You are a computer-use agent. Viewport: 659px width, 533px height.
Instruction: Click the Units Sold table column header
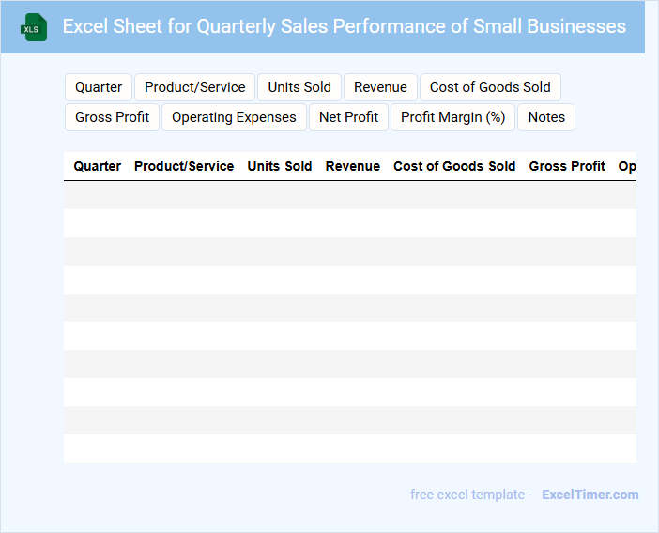tap(280, 166)
